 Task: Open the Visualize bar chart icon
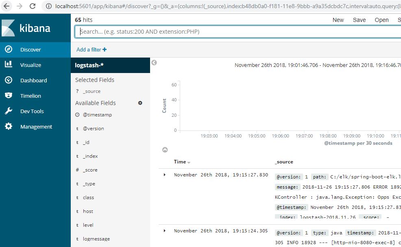(x=9, y=64)
